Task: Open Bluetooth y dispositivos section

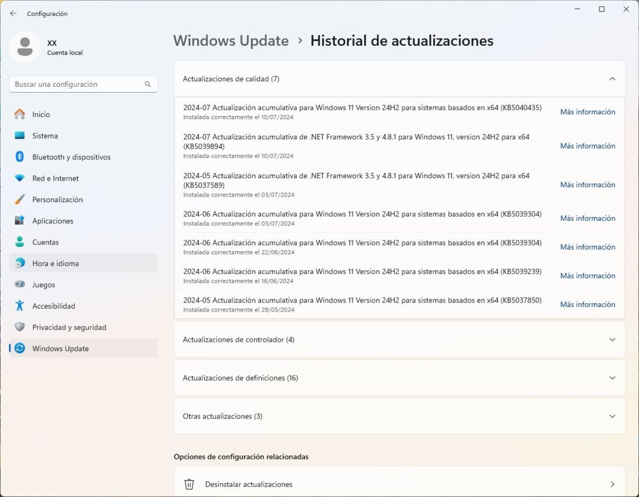Action: coord(83,157)
